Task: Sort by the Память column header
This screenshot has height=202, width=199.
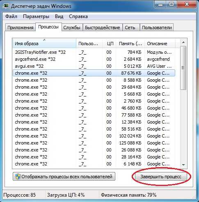Action: click(130, 44)
